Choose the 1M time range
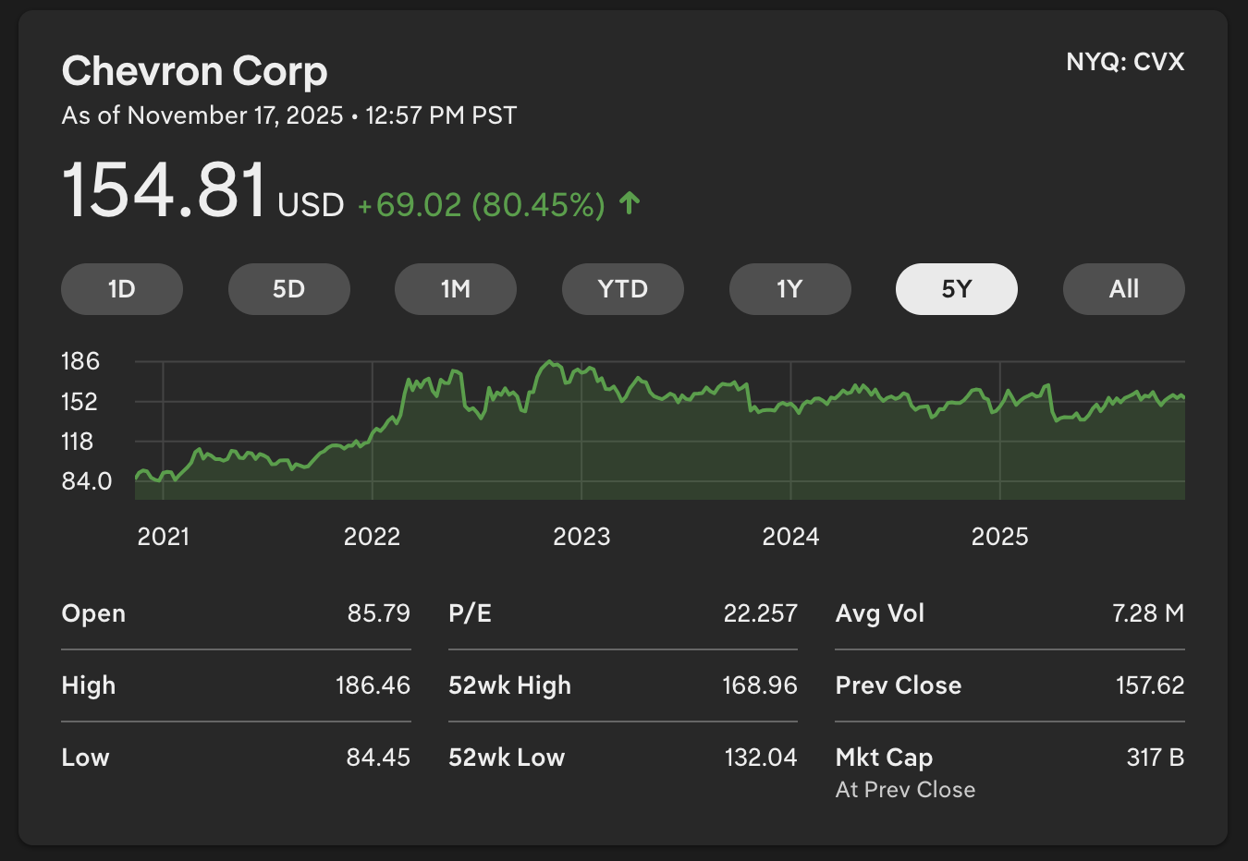The image size is (1248, 861). (456, 289)
